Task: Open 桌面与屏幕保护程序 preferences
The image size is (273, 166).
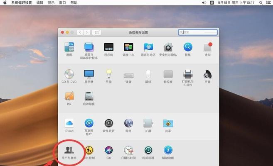Action: click(89, 51)
